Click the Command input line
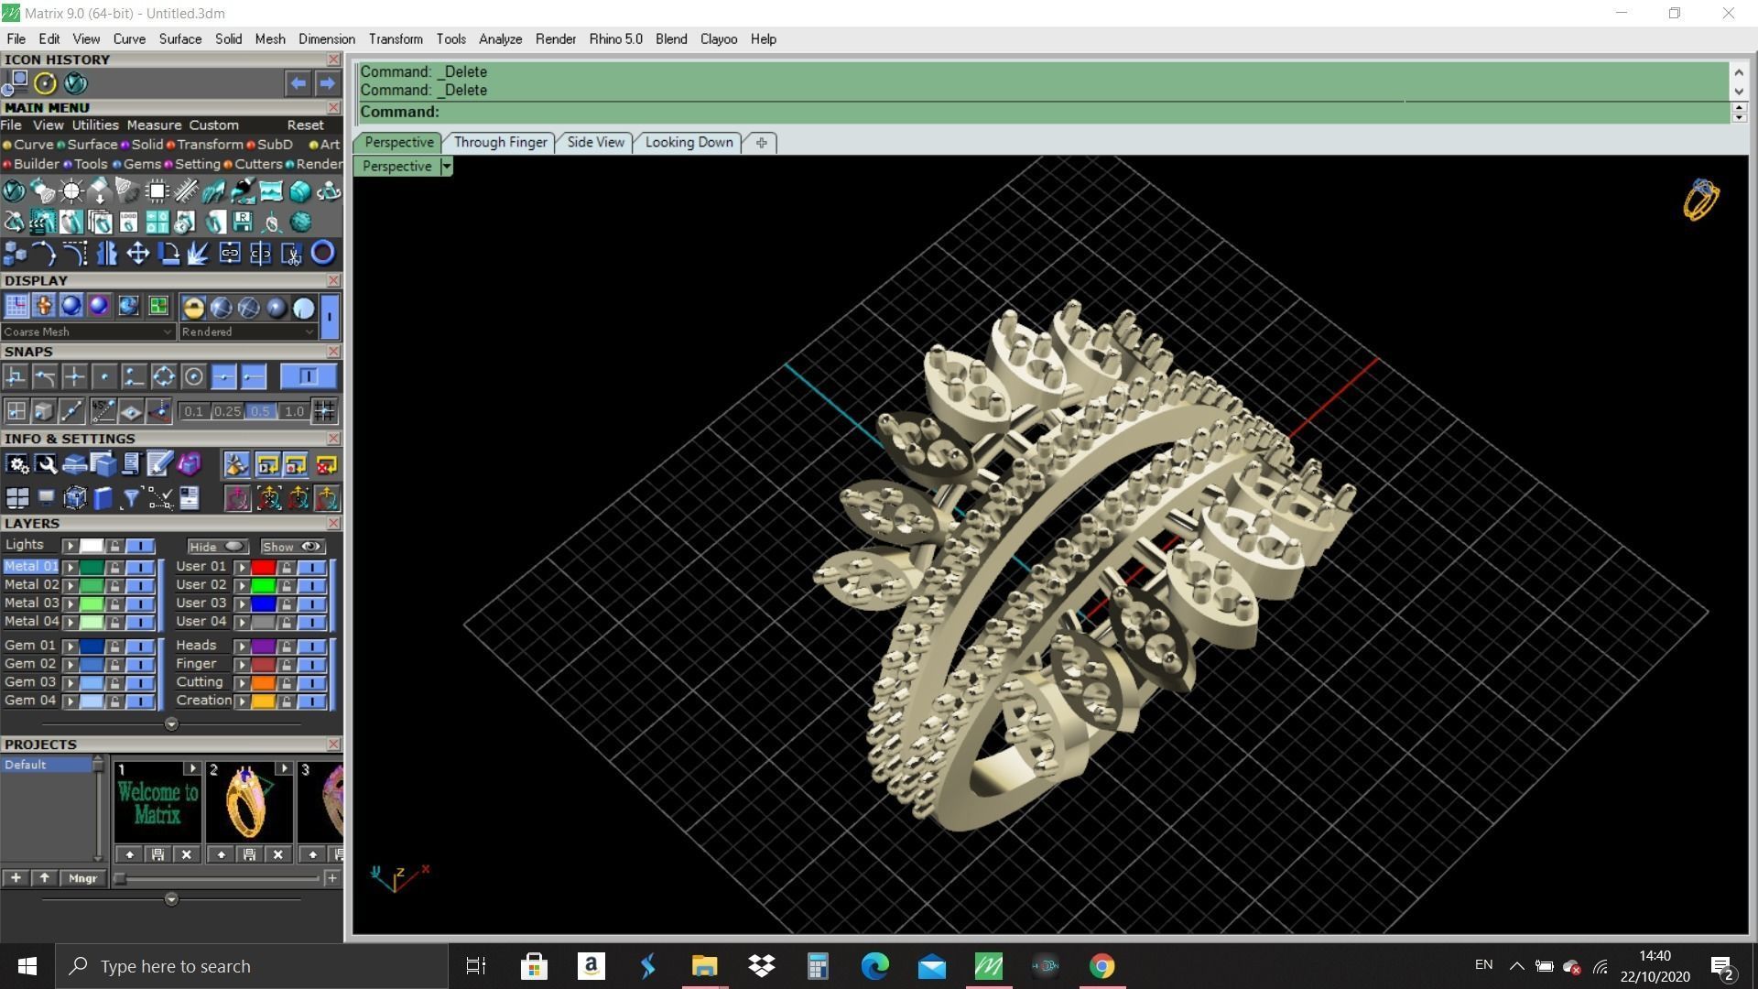Screen dimensions: 1758x989 [x=1044, y=112]
